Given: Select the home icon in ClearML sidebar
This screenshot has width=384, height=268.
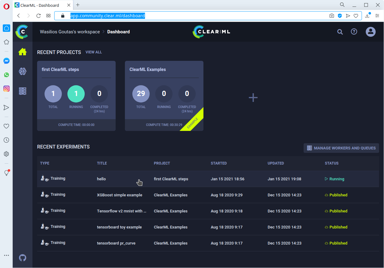Looking at the screenshot, I should tap(22, 52).
